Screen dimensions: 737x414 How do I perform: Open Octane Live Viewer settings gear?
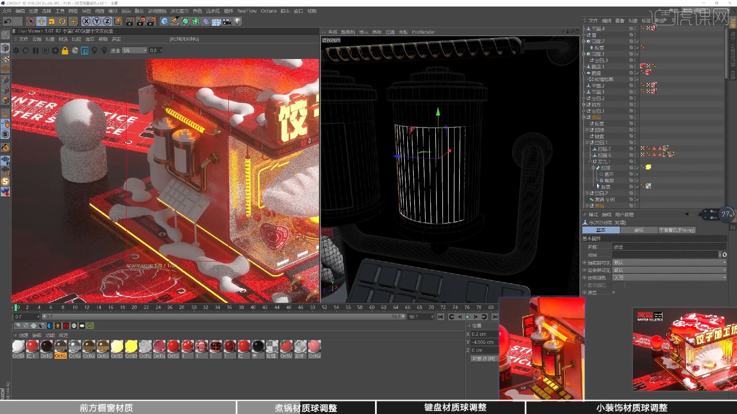tap(55, 51)
